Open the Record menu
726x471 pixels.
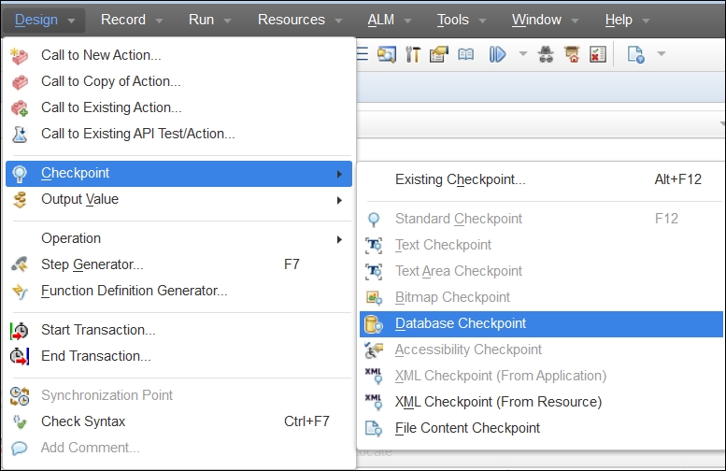[131, 20]
